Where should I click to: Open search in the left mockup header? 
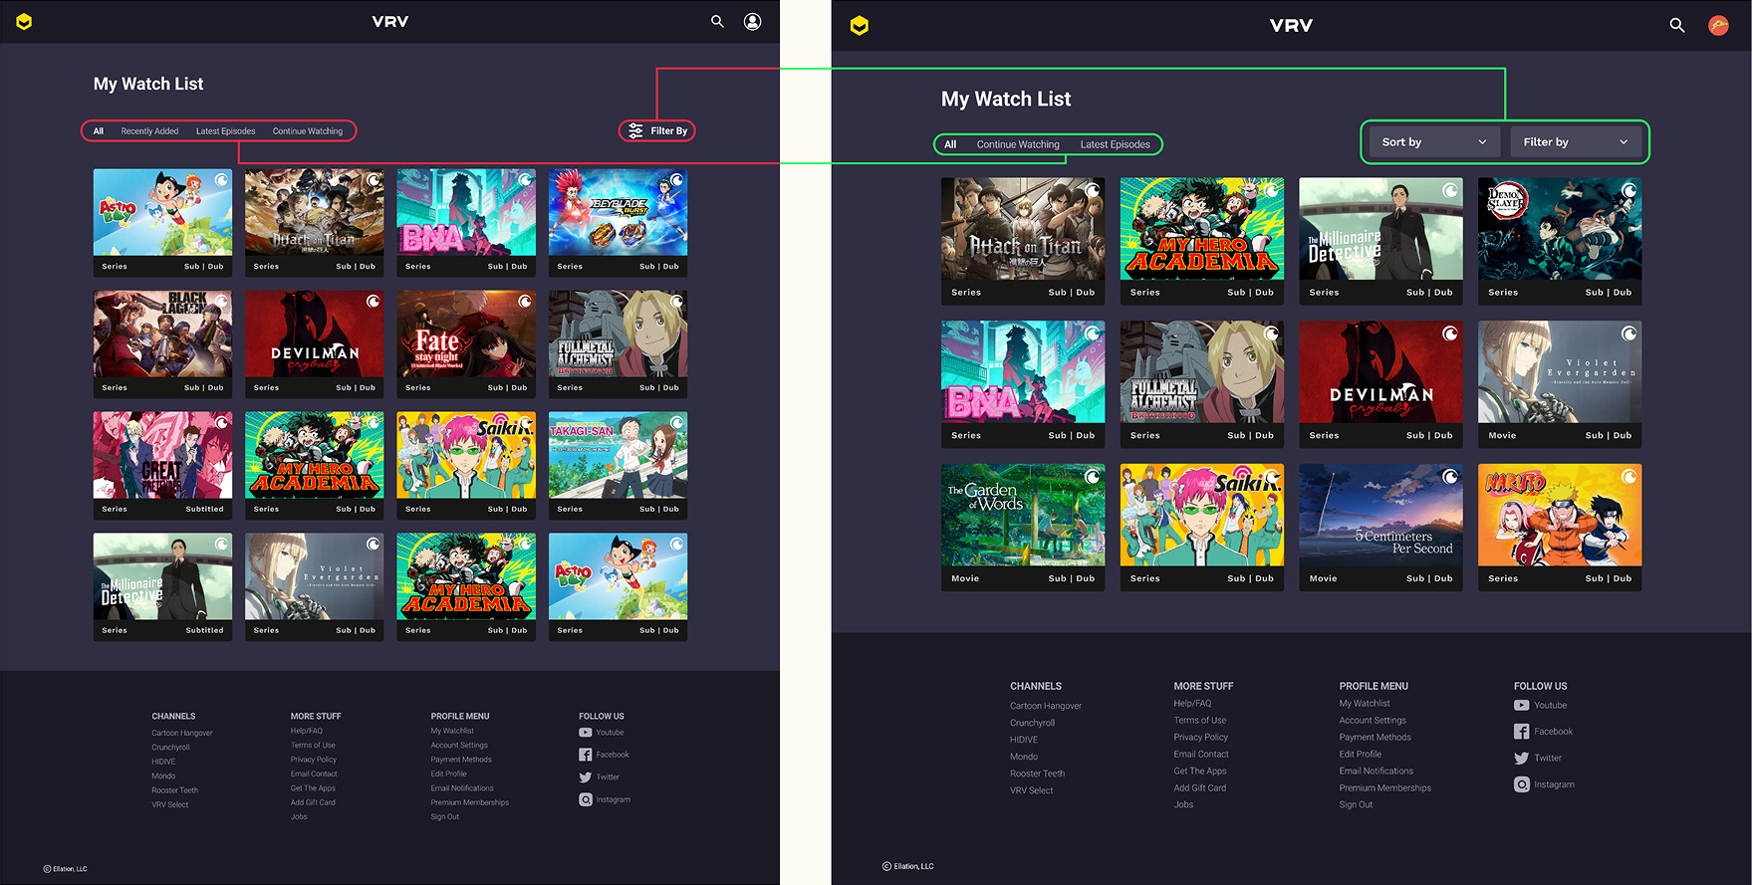pyautogui.click(x=717, y=21)
